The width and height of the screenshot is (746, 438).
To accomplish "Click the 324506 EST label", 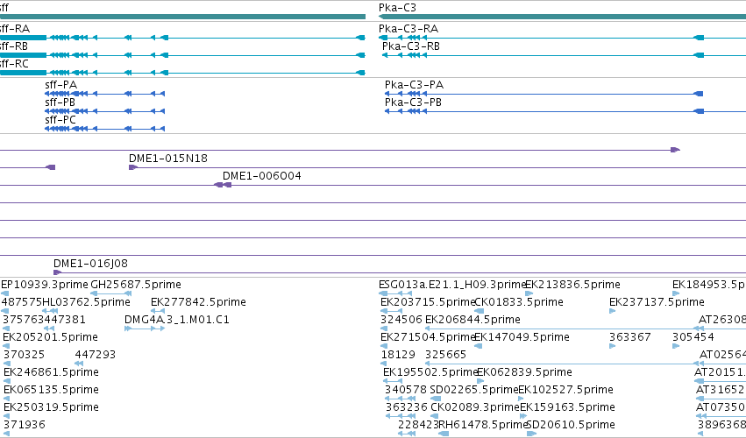I will [401, 319].
